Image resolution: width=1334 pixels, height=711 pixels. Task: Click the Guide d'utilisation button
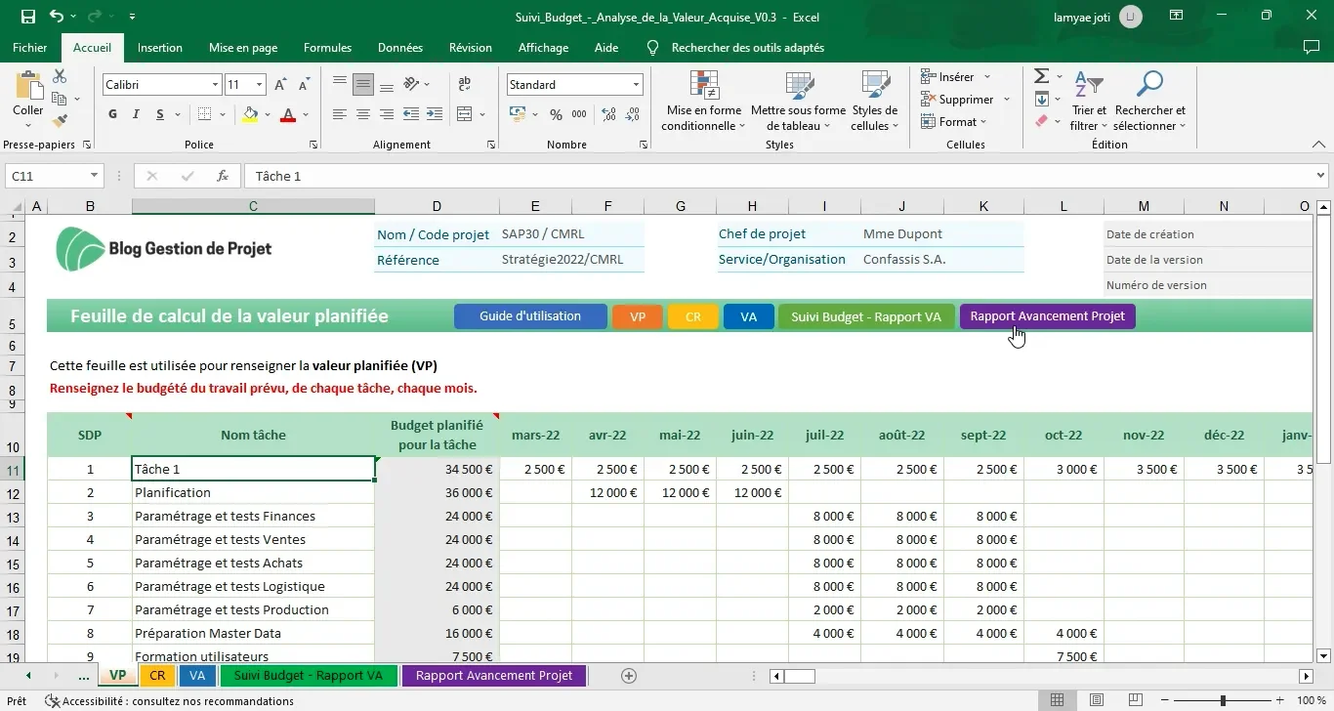click(530, 316)
